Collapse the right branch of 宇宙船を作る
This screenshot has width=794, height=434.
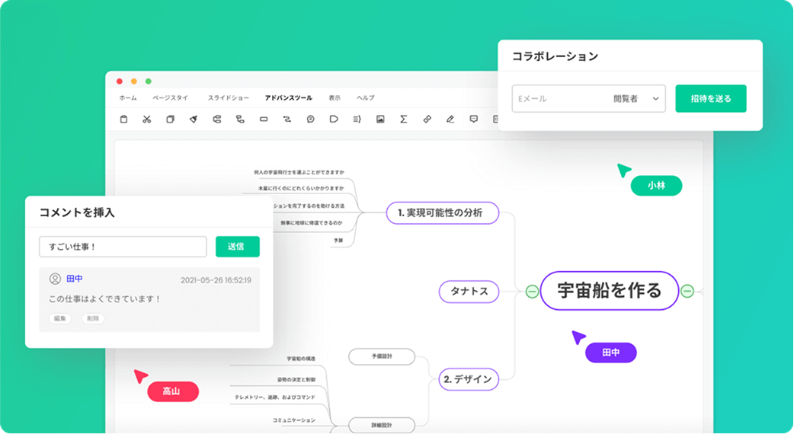(687, 291)
